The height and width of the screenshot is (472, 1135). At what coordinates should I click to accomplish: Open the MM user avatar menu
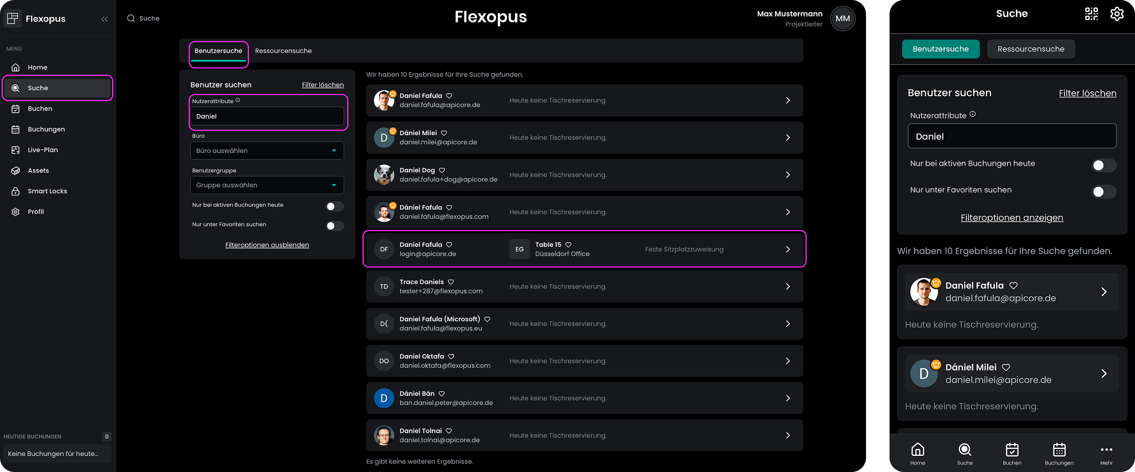point(843,18)
